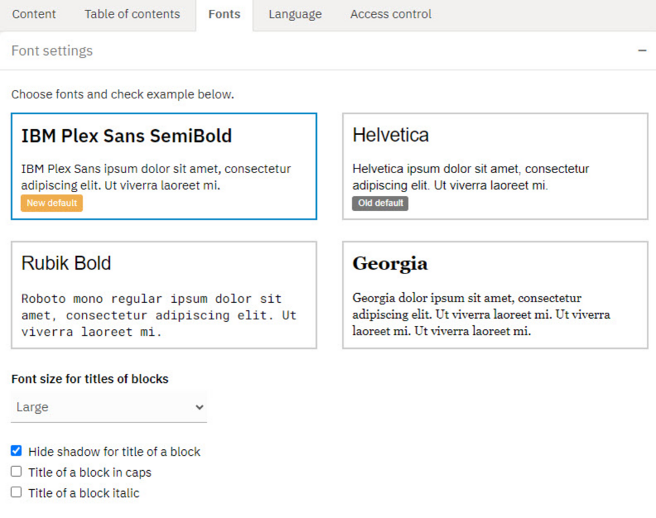Enable Title of a block italic
Image resolution: width=656 pixels, height=518 pixels.
[x=16, y=492]
